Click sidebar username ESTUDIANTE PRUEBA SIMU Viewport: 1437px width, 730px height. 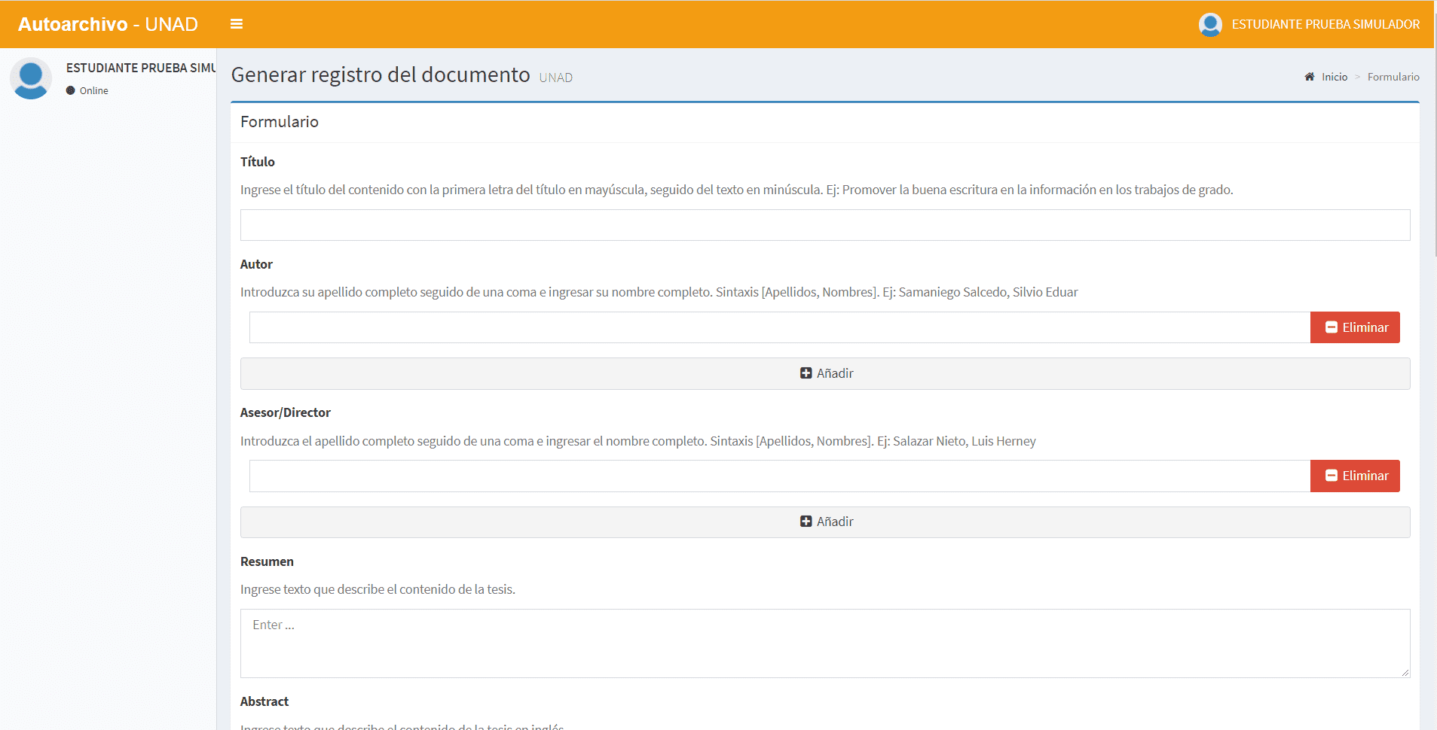(141, 68)
